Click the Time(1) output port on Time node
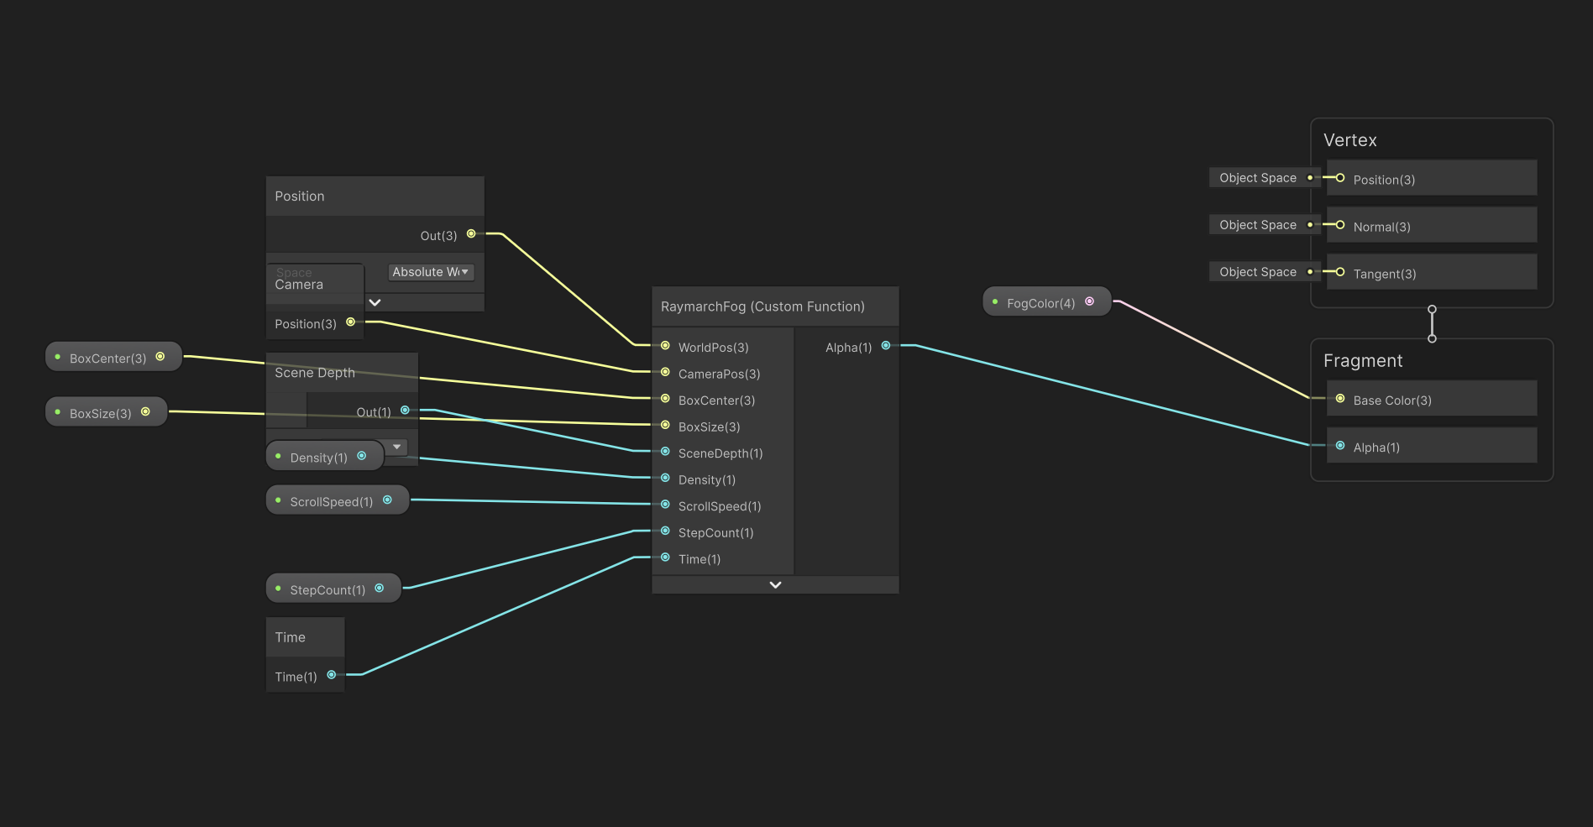The height and width of the screenshot is (827, 1593). (332, 675)
